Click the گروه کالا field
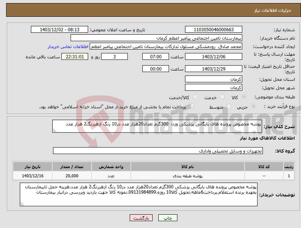 158,151
